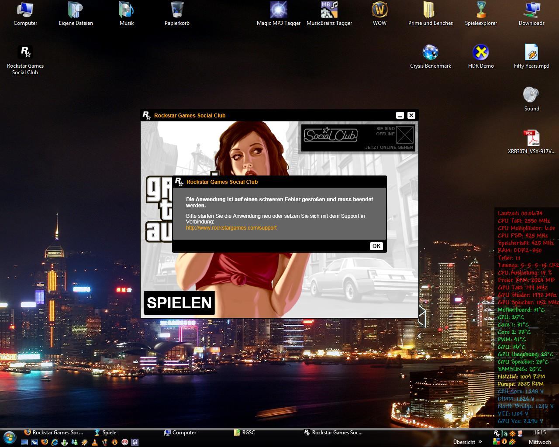
Task: Switch to Computer taskbar window
Action: [x=180, y=433]
